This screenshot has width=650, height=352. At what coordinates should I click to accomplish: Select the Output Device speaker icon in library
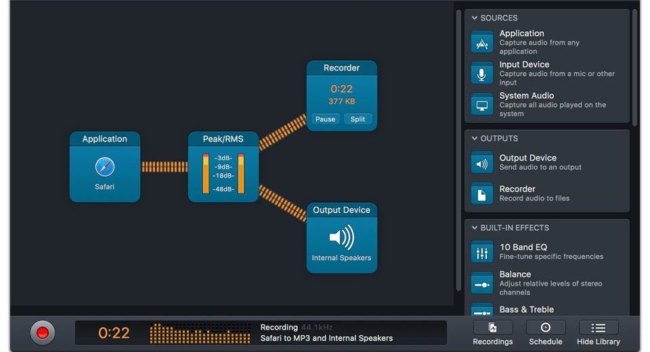(482, 162)
